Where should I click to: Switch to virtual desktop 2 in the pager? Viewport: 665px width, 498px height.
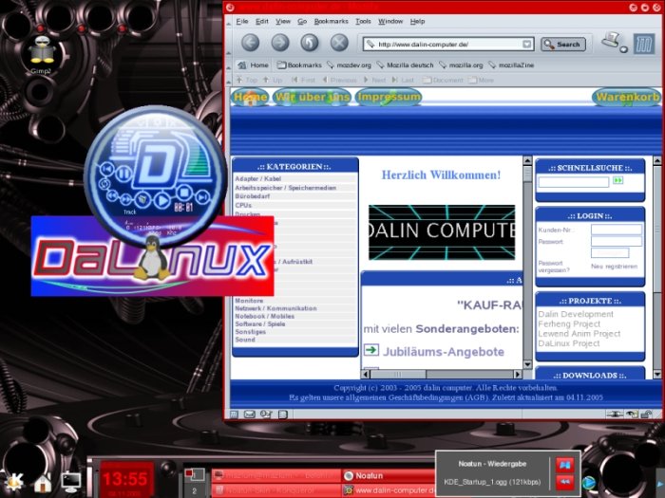point(194,490)
